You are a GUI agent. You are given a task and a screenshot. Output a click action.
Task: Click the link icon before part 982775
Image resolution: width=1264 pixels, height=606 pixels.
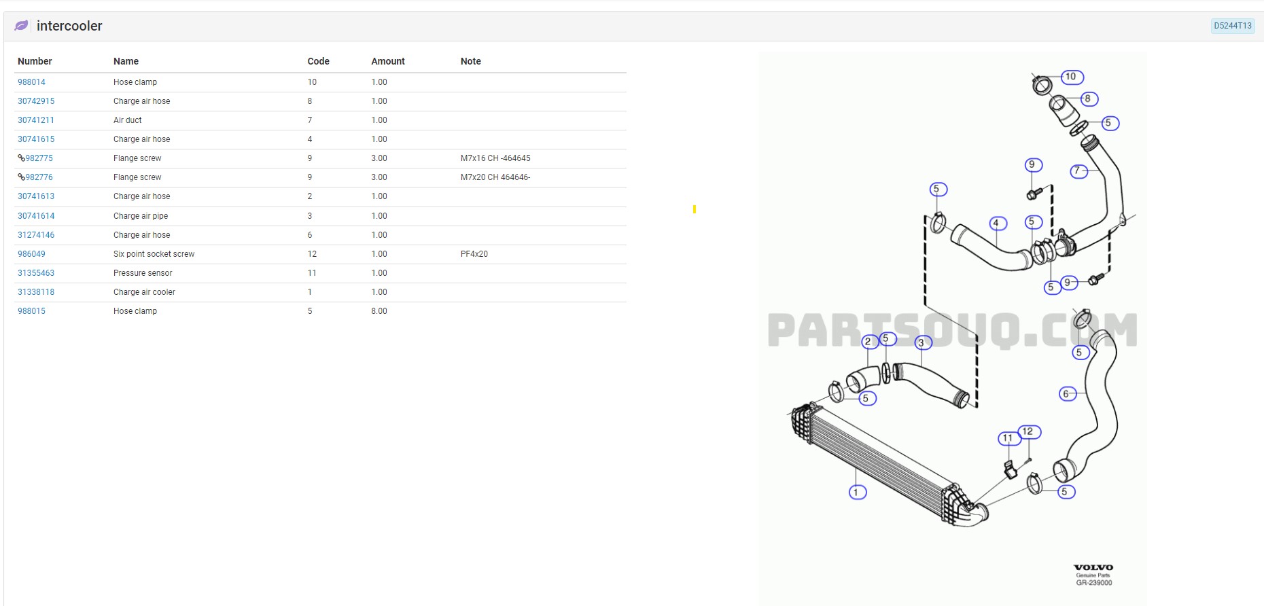point(21,158)
